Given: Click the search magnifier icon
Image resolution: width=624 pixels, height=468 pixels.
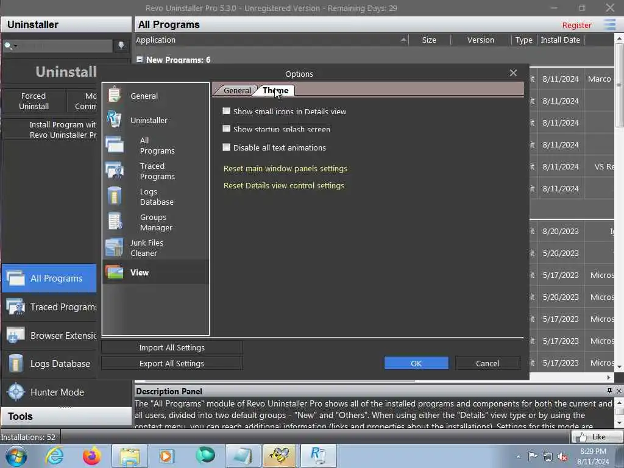Looking at the screenshot, I should coord(7,46).
